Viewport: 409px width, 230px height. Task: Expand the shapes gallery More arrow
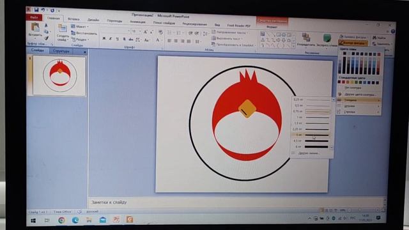tap(294, 46)
